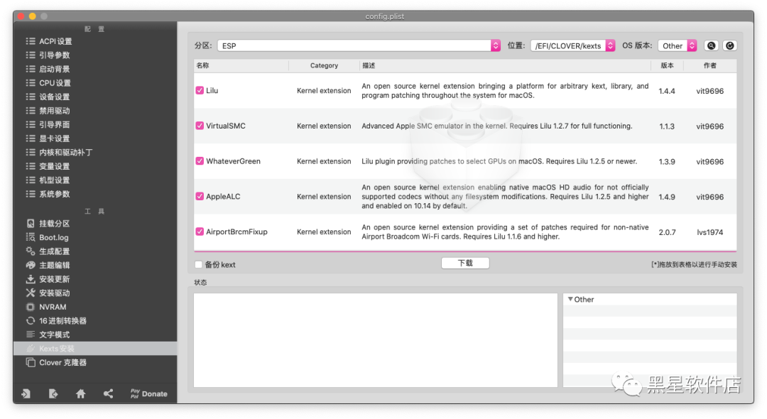Open 生成配置 gear icon
The width and height of the screenshot is (767, 419).
(x=31, y=251)
